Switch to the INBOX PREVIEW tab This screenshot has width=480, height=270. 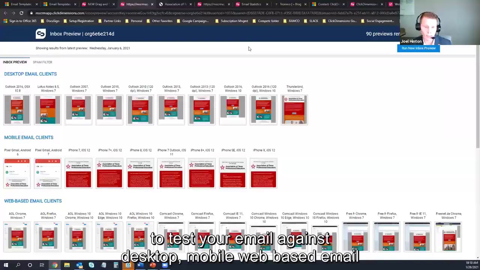click(15, 62)
